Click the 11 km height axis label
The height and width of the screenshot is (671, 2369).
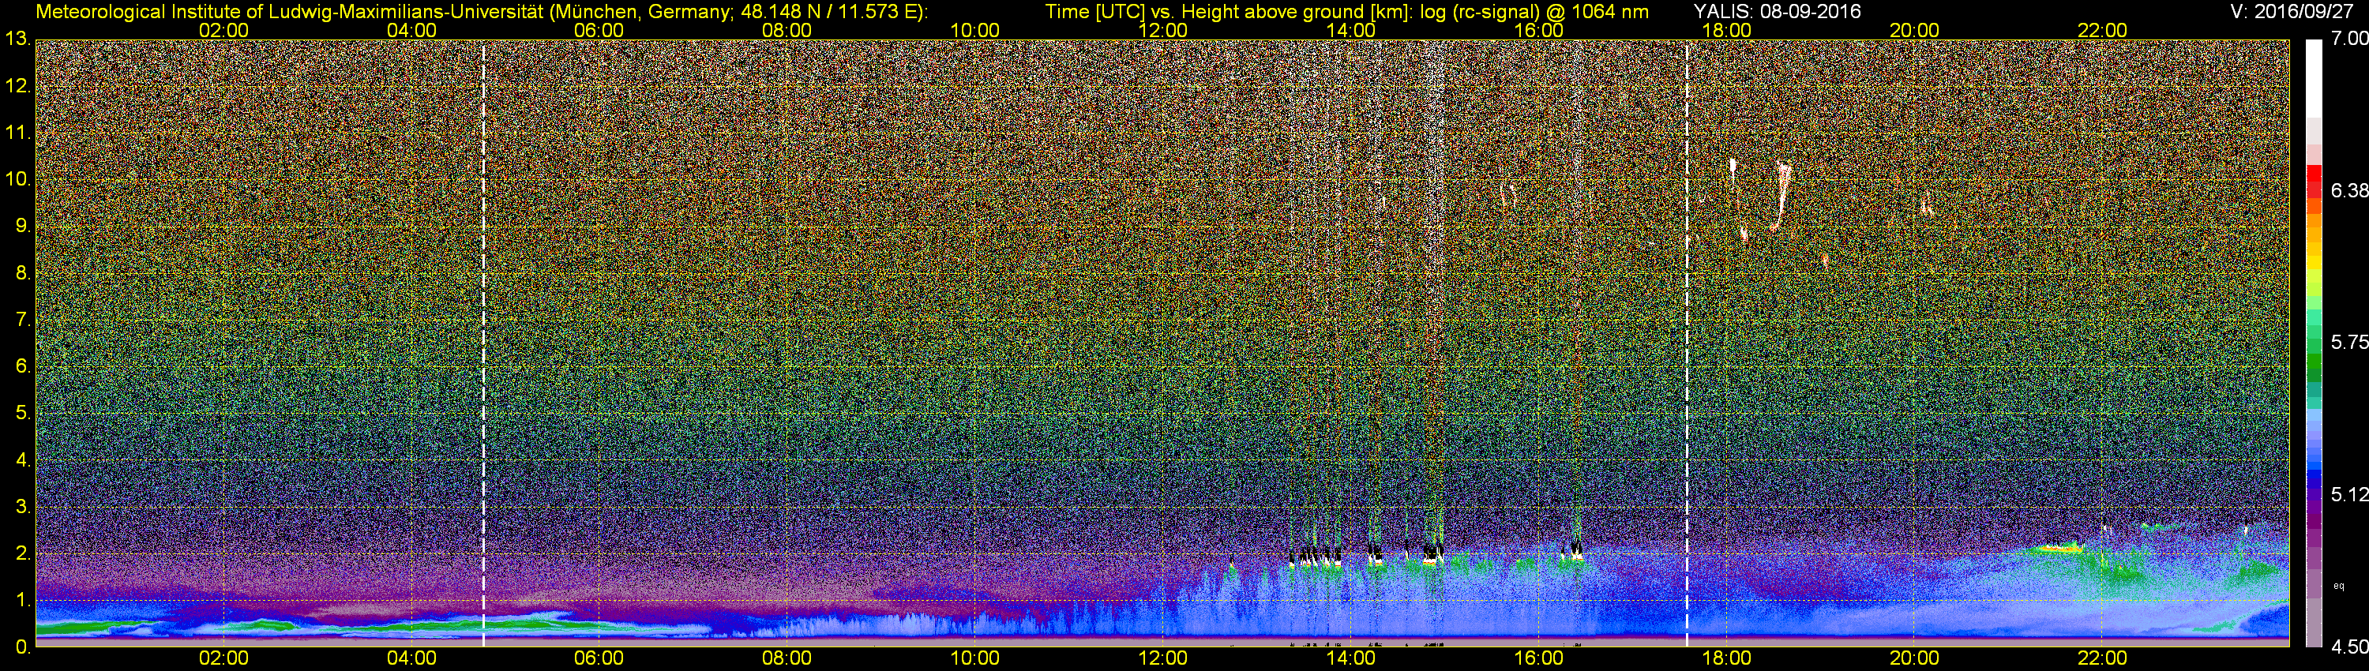(17, 133)
